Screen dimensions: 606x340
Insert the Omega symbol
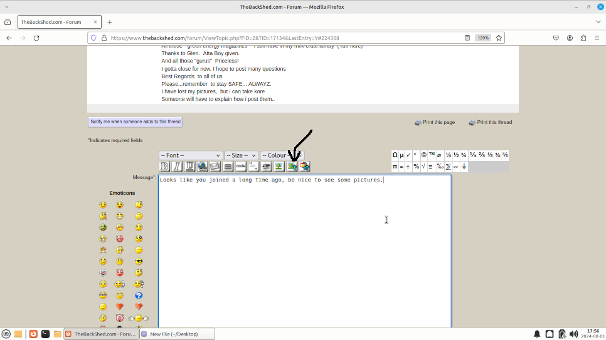coord(395,155)
